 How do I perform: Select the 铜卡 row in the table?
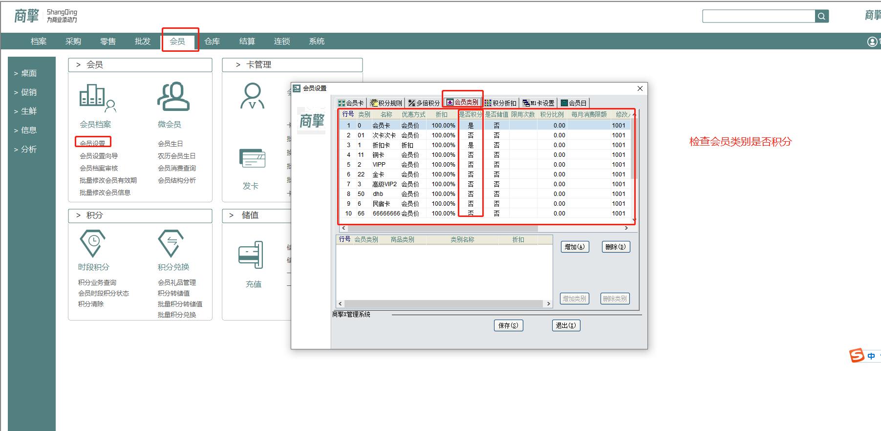point(485,155)
